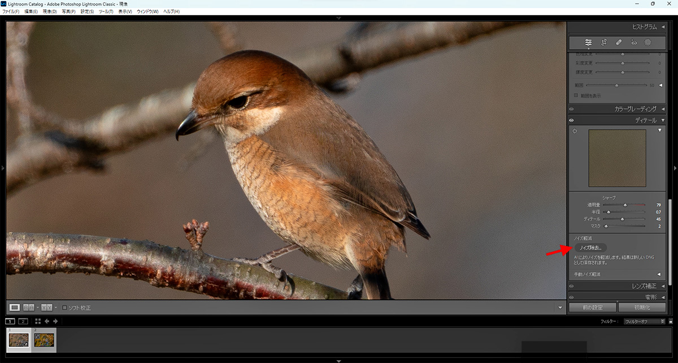Select the Edit sliders tool icon

tap(589, 42)
